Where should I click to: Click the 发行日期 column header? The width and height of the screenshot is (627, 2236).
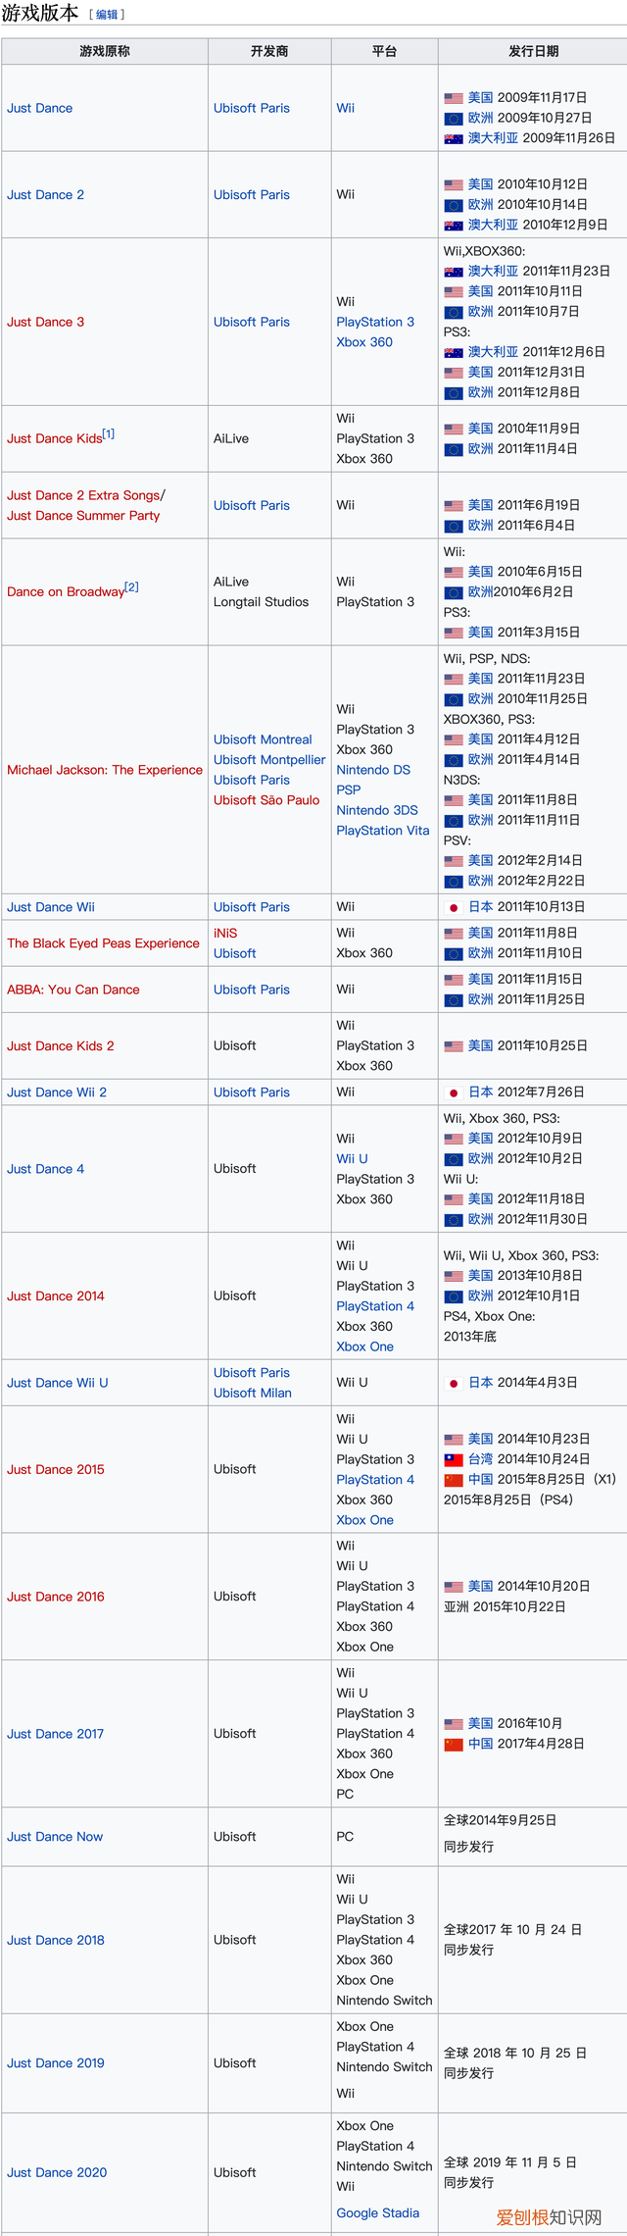pos(533,51)
